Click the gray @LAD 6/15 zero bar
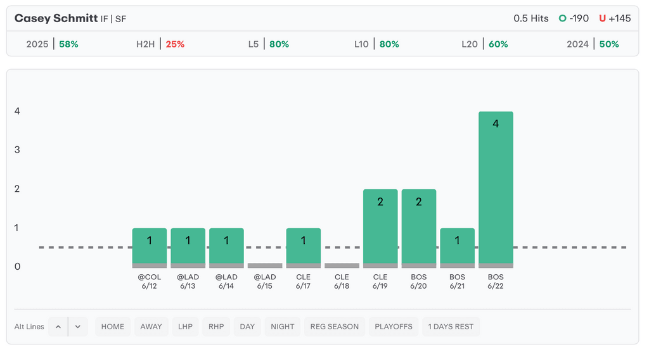This screenshot has height=354, width=649. point(265,265)
